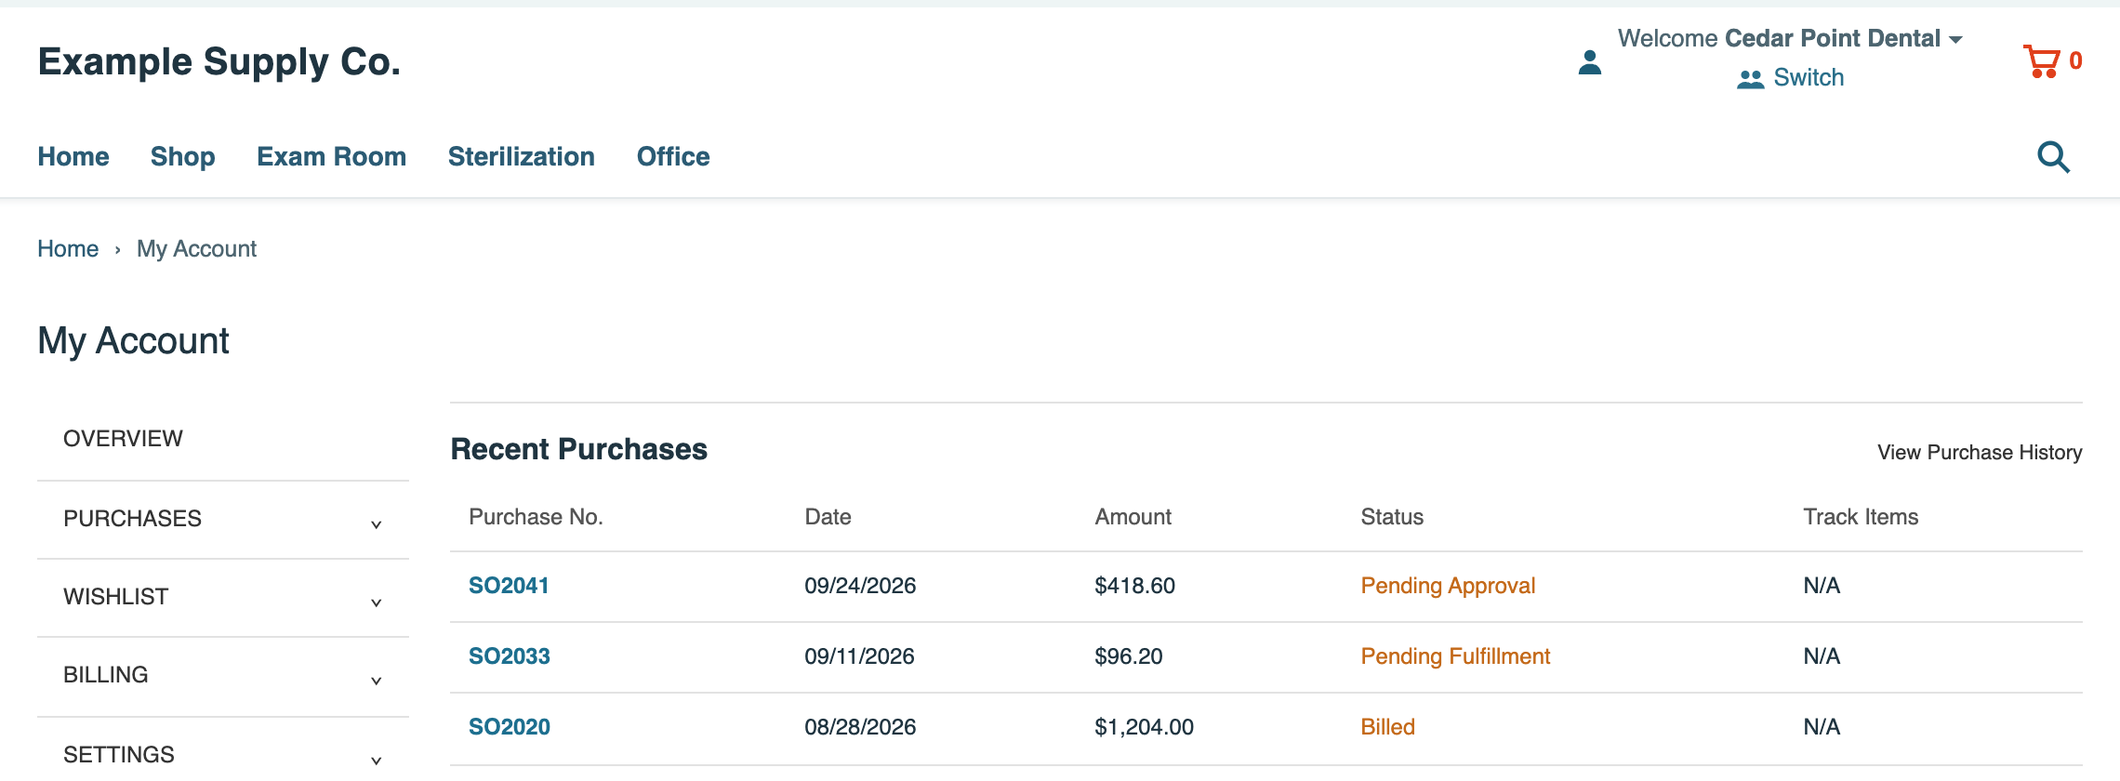Click N/A in the SO2041 row
The height and width of the screenshot is (781, 2120).
pyautogui.click(x=1822, y=586)
